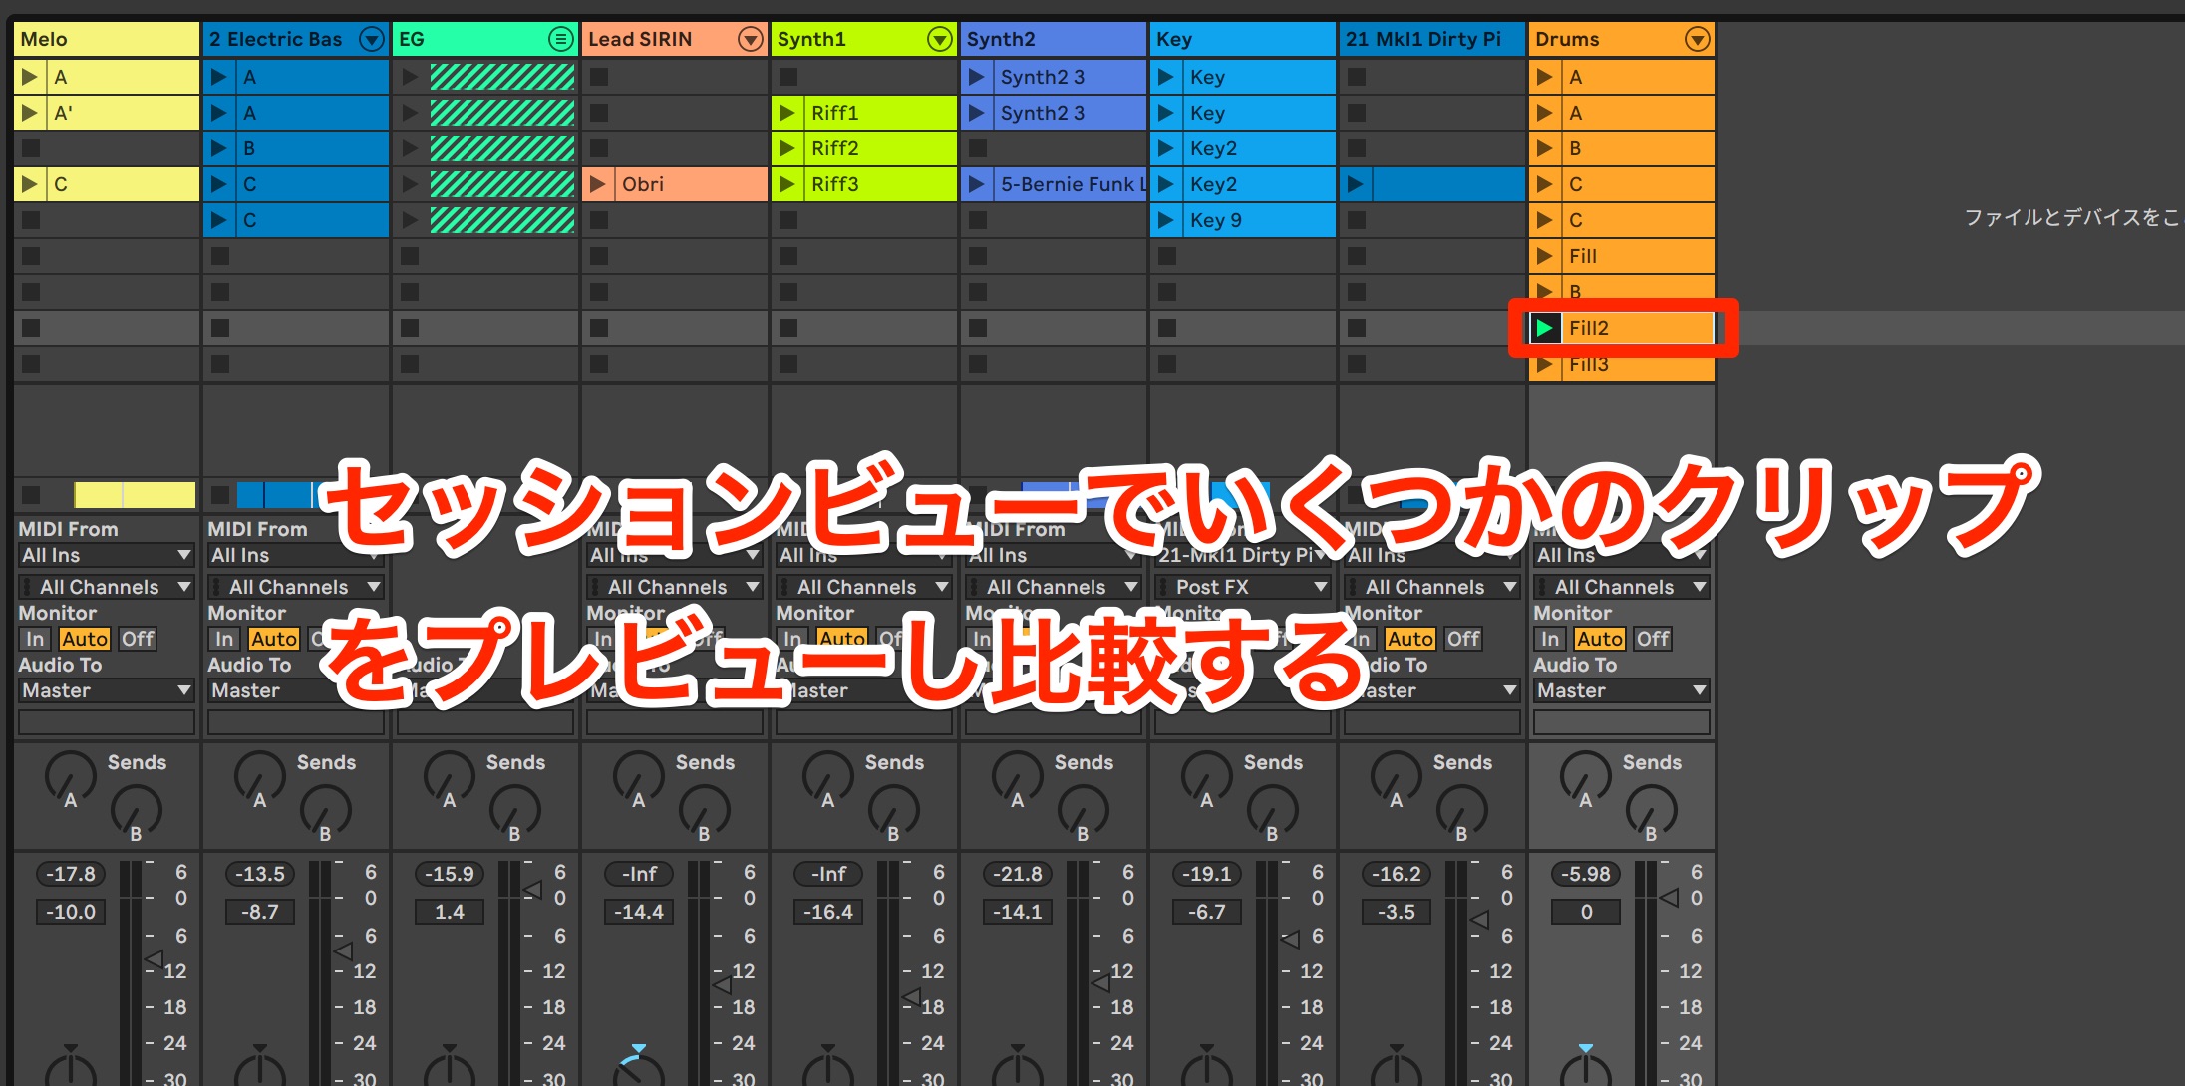Open the Melo Audio To Master dropdown
The height and width of the screenshot is (1086, 2185).
[x=107, y=690]
